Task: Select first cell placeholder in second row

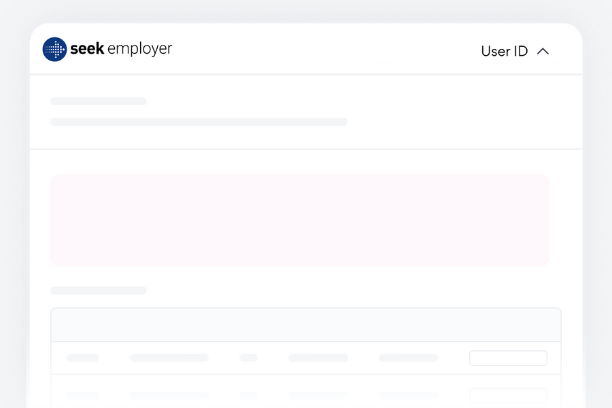Action: (83, 394)
